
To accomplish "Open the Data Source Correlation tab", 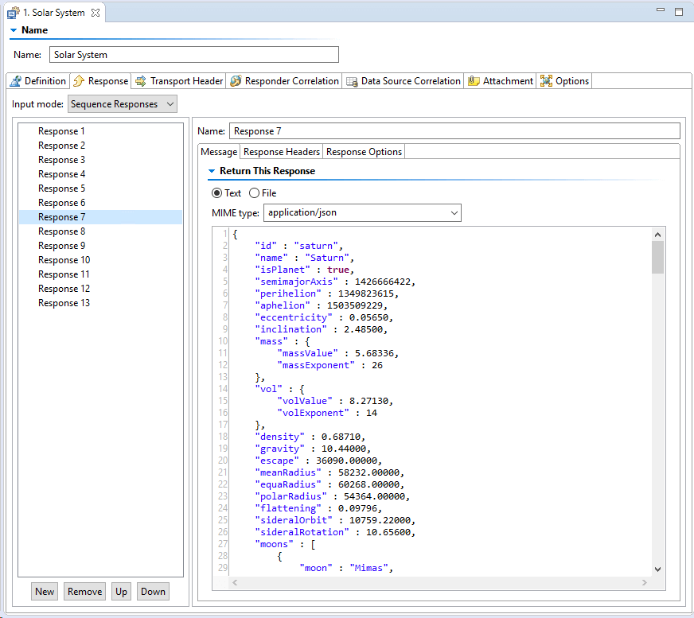I will pyautogui.click(x=404, y=81).
